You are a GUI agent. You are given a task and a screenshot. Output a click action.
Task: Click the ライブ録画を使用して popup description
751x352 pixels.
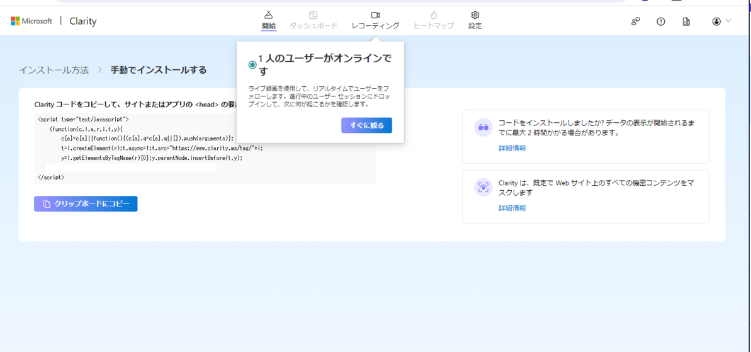point(319,96)
